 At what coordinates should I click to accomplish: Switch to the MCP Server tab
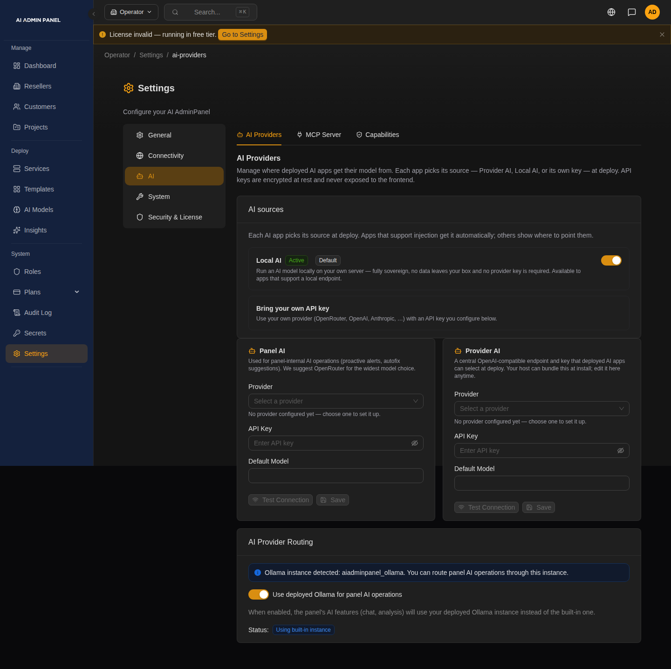(x=319, y=135)
